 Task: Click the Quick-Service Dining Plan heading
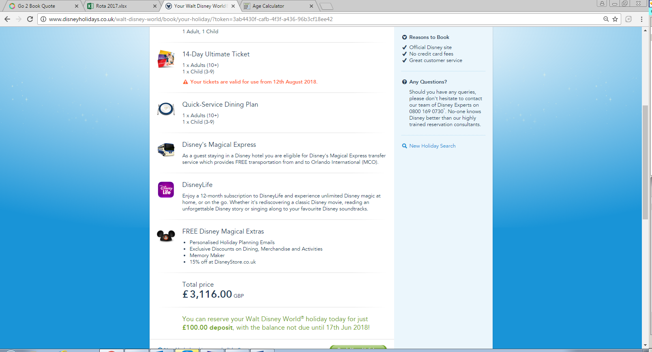coord(220,105)
